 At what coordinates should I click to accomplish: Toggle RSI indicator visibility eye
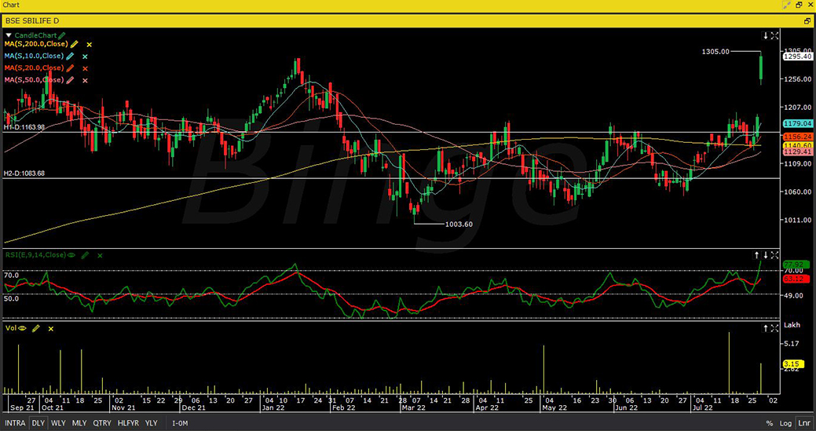71,255
